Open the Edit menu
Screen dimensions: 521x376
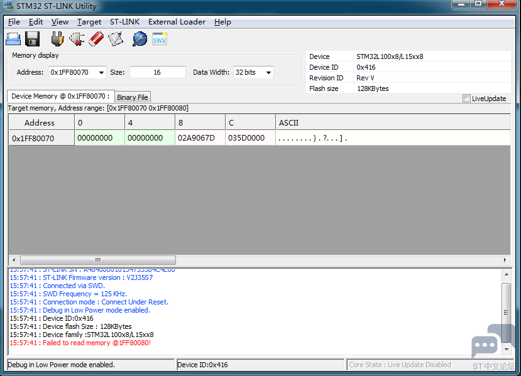click(36, 22)
